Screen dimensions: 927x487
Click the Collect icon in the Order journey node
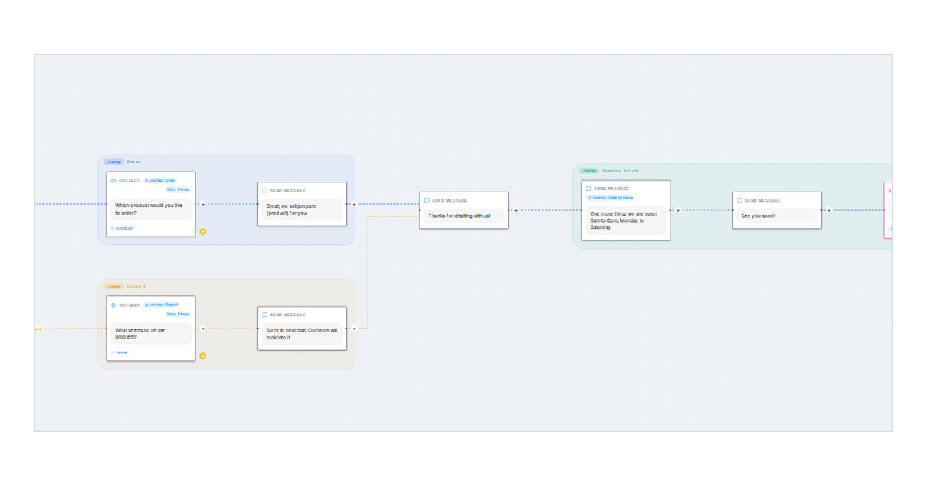(x=113, y=181)
